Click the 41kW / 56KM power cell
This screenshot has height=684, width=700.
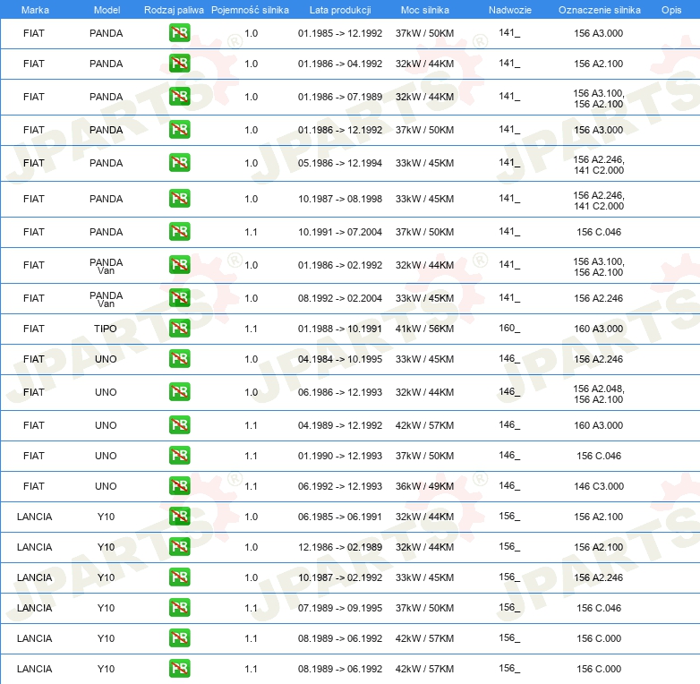pos(424,329)
